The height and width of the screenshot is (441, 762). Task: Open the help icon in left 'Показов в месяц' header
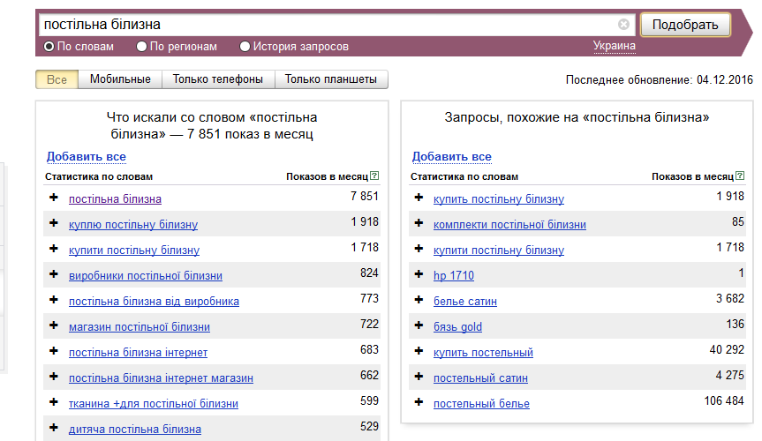[x=375, y=176]
